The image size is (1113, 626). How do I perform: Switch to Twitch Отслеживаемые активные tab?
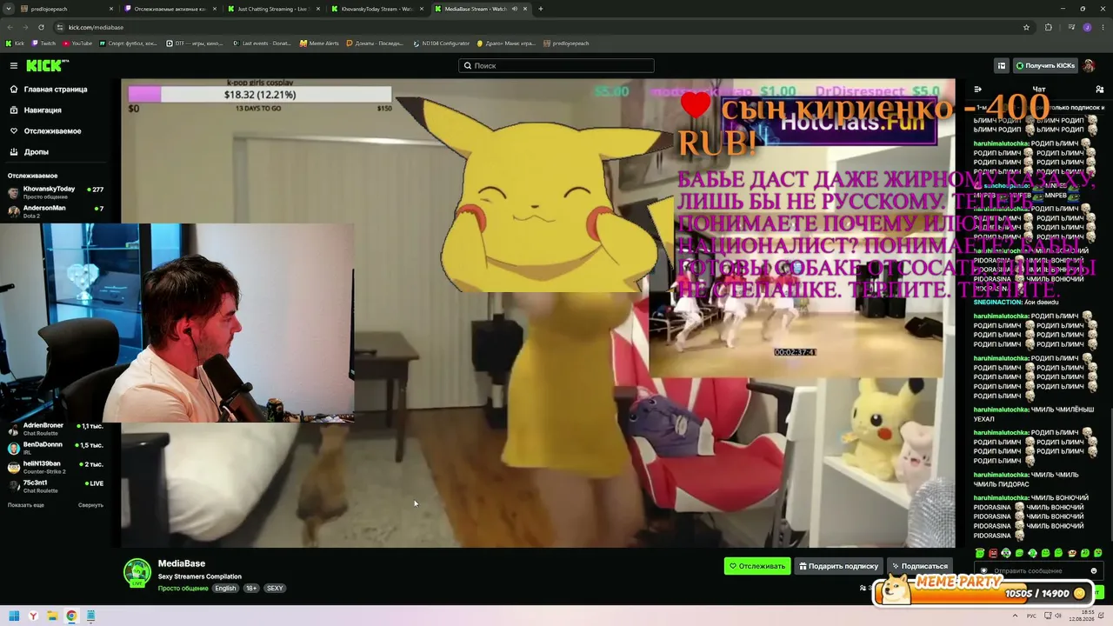click(170, 9)
